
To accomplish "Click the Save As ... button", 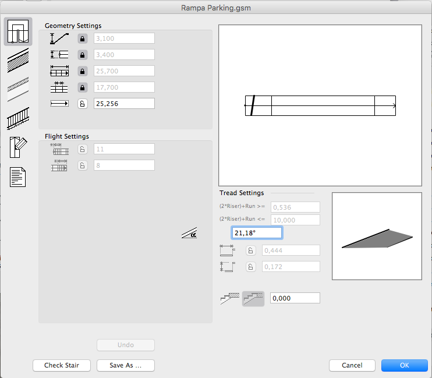I will coord(126,365).
